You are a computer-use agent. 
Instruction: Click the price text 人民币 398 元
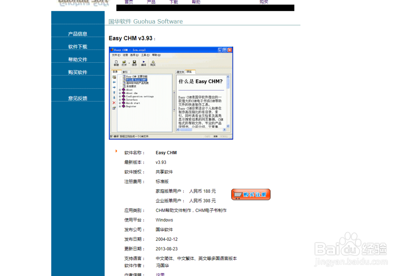point(203,201)
